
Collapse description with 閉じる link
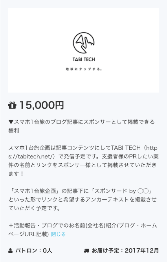pyautogui.click(x=58, y=234)
